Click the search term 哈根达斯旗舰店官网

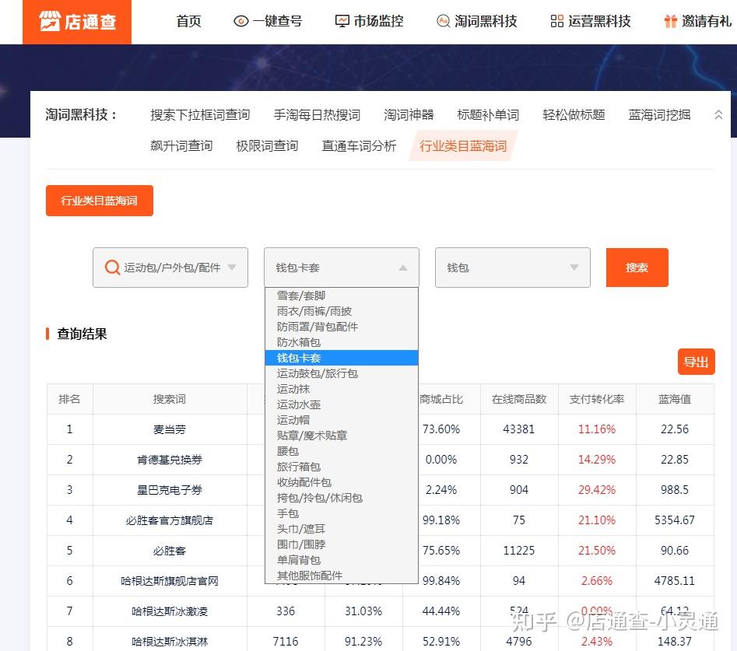pyautogui.click(x=169, y=581)
